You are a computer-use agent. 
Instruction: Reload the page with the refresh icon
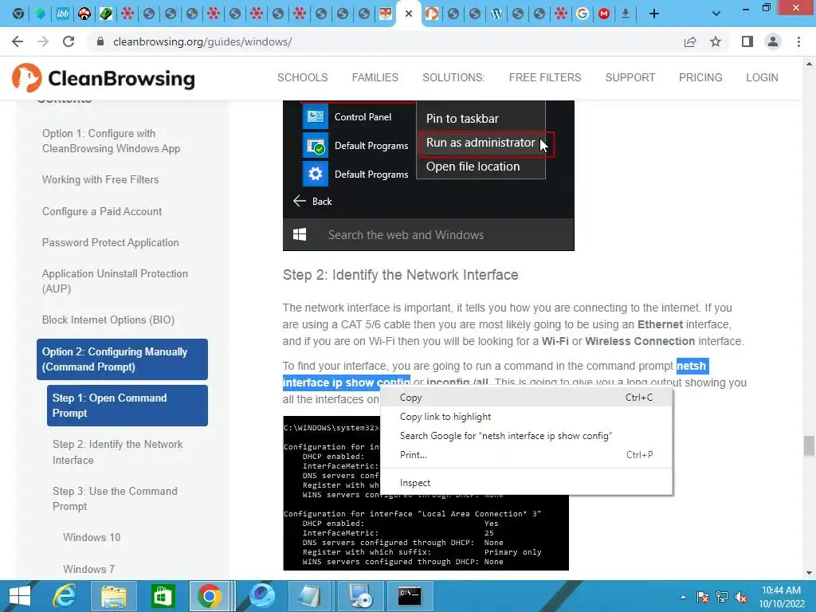pos(69,41)
